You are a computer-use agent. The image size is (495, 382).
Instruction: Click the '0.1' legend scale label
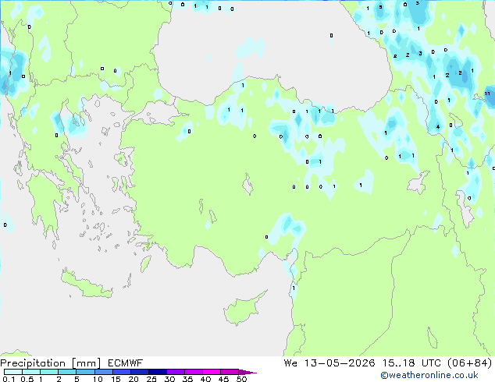tap(9, 379)
